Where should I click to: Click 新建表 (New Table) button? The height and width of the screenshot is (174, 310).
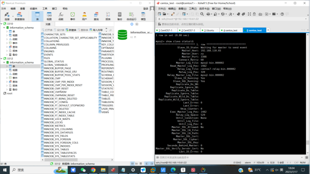(x=71, y=30)
